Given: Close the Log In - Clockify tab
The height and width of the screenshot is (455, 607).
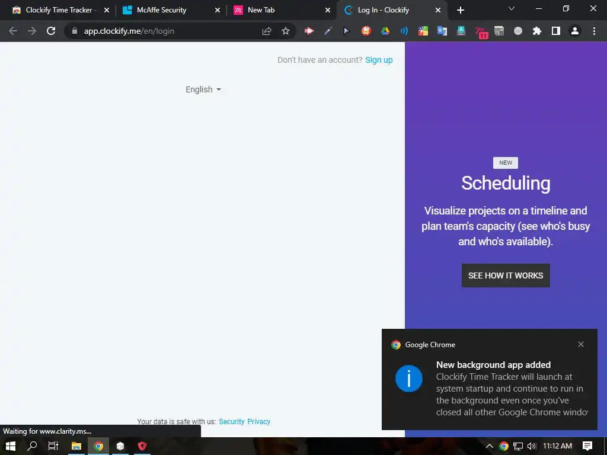Looking at the screenshot, I should coord(438,11).
